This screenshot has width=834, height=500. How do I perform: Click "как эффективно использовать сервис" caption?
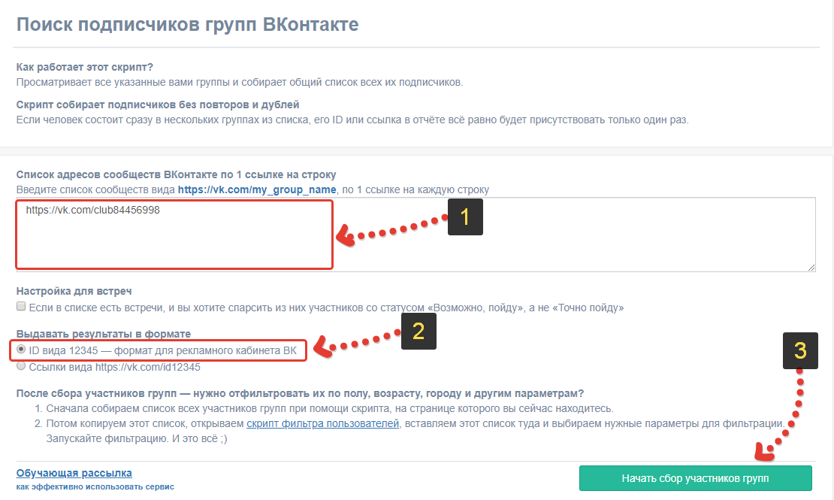point(95,486)
